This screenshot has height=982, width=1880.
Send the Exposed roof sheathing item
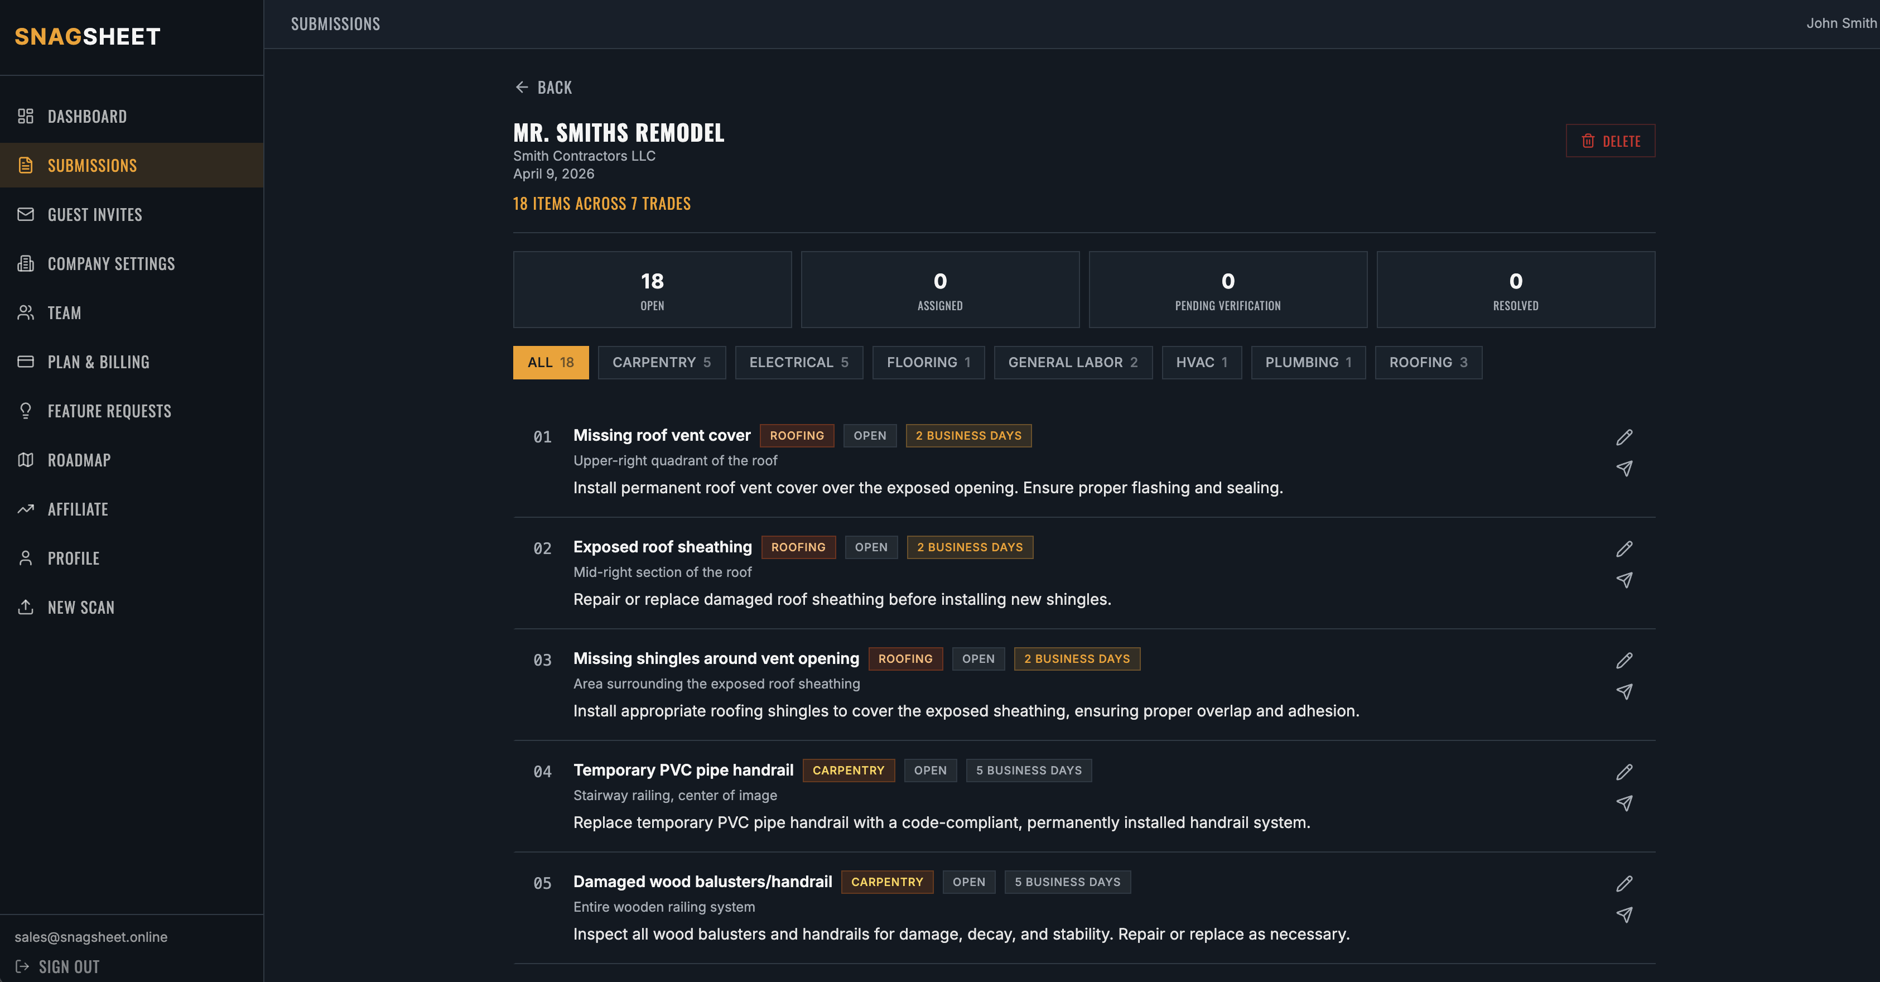click(x=1624, y=580)
